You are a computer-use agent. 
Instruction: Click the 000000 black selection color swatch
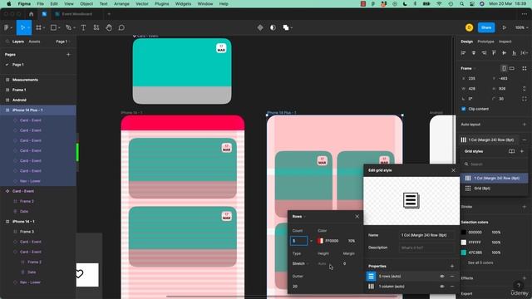tap(464, 233)
